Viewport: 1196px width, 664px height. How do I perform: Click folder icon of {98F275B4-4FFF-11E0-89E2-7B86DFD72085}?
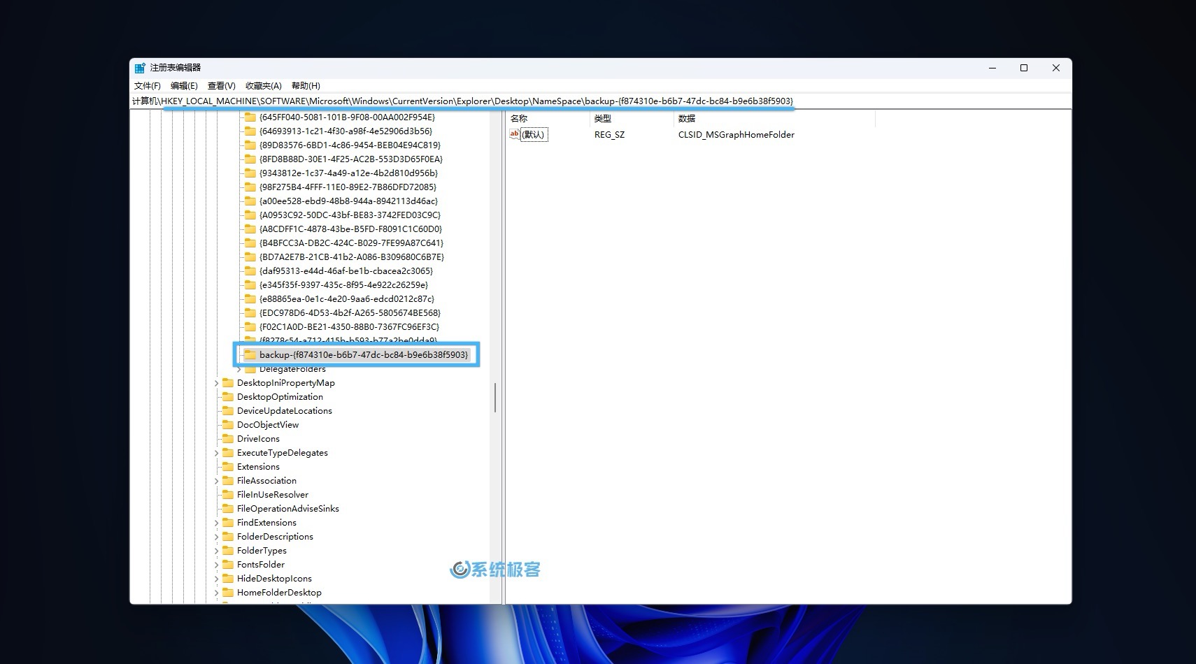tap(250, 187)
